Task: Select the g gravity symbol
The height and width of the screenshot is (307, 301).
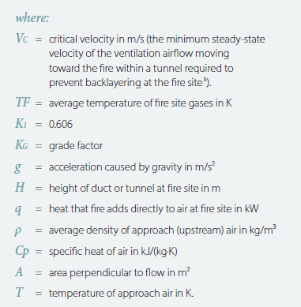Action: pyautogui.click(x=18, y=167)
